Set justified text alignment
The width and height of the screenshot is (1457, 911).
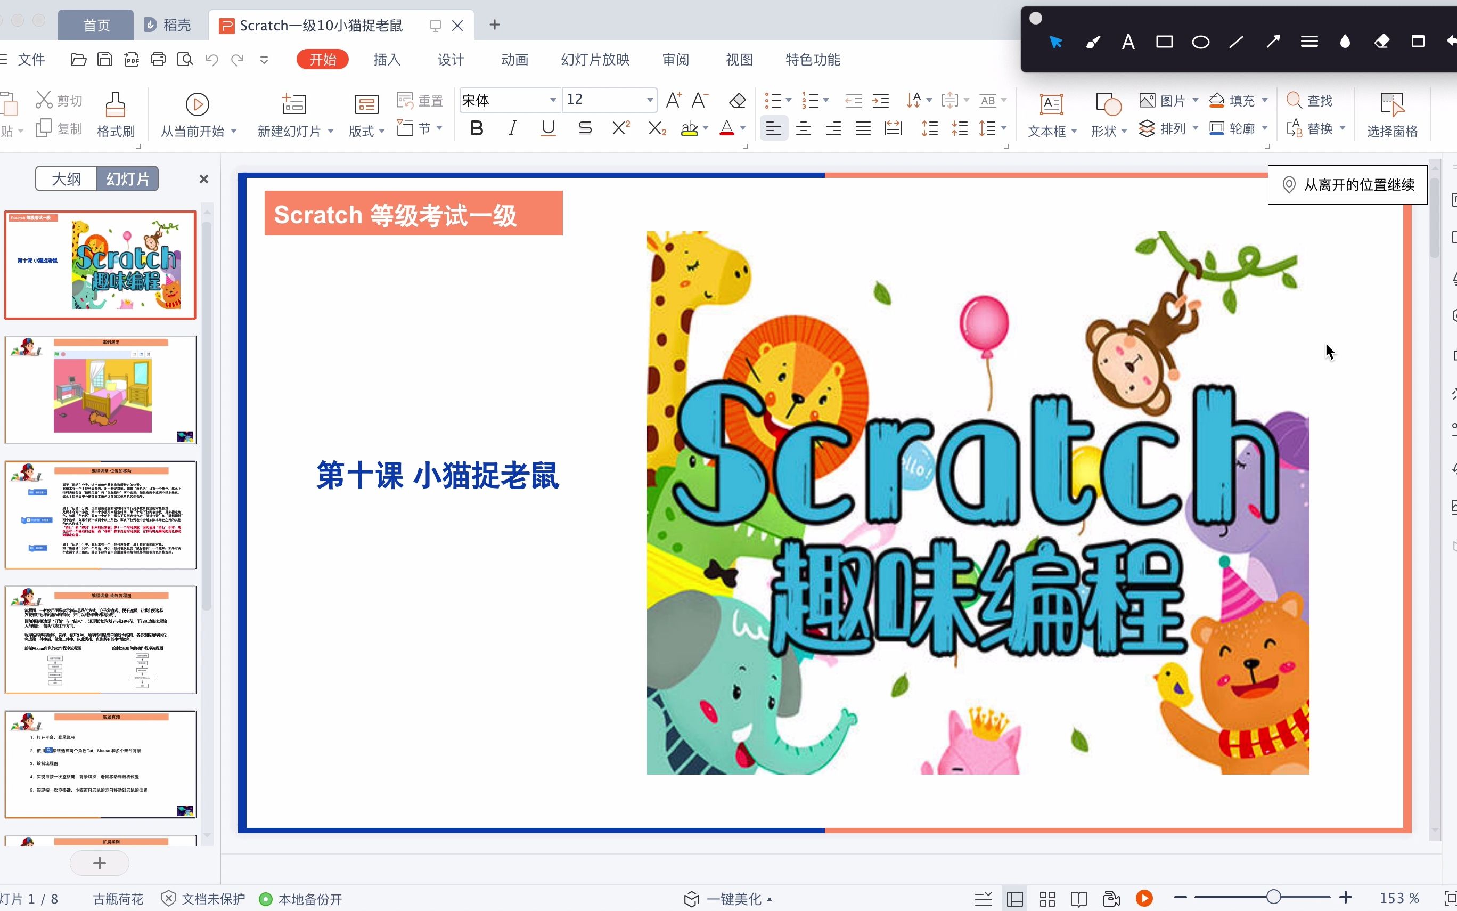[863, 128]
